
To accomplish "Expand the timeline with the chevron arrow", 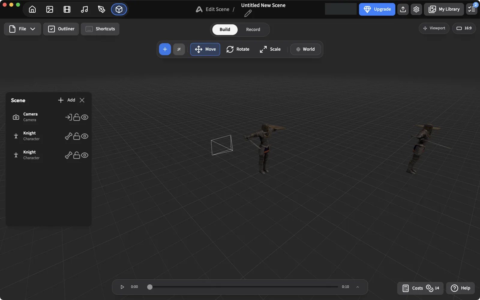I will [x=358, y=287].
